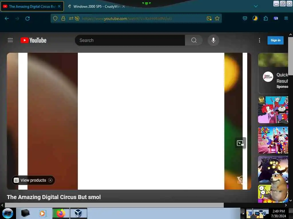
Task: Click the horizontal scrollbar right arrow
Action: 286,205
